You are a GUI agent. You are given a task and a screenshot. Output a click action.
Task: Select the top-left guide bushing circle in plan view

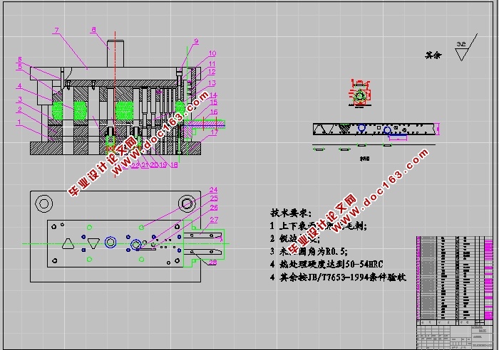44,203
